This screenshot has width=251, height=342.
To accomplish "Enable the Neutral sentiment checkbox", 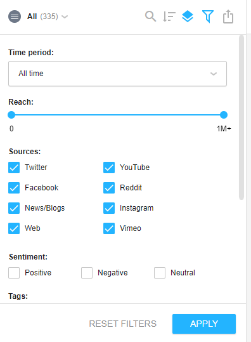I will pos(160,273).
